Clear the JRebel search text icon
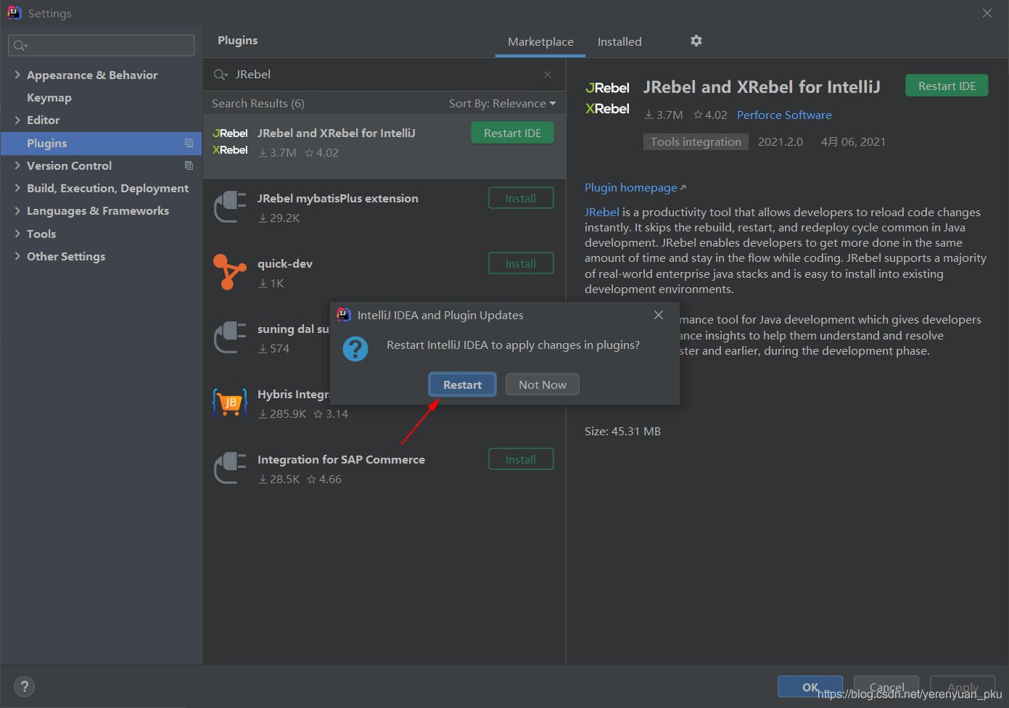 click(x=548, y=75)
